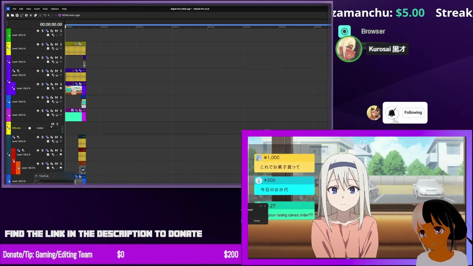The image size is (473, 266).
Task: Open project properties gear icon
Action: pyautogui.click(x=26, y=15)
